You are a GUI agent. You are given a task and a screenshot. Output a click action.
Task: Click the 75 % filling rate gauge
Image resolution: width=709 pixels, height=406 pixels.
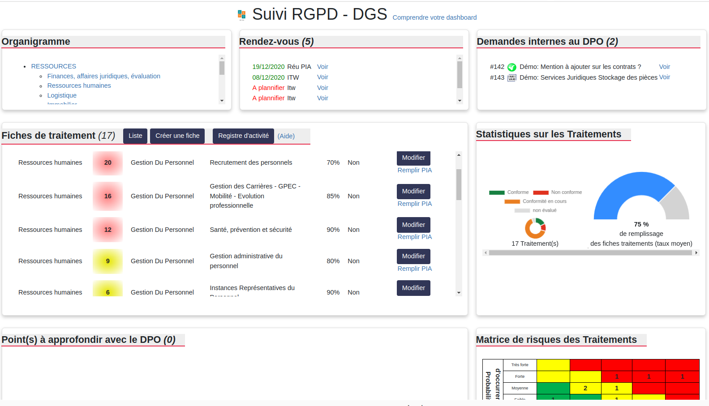[641, 197]
